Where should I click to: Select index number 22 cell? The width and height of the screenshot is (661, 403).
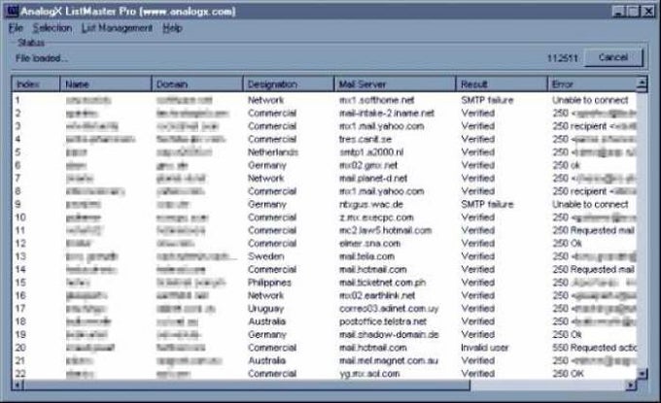[x=20, y=375]
